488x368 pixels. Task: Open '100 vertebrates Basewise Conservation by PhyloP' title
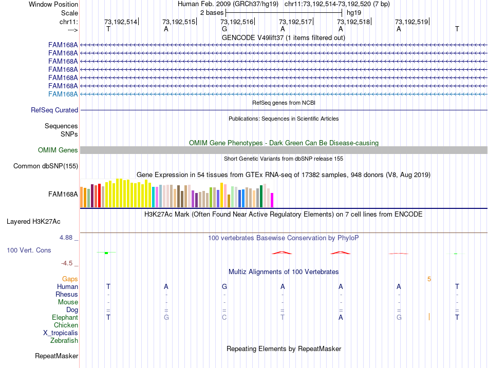[x=284, y=238]
